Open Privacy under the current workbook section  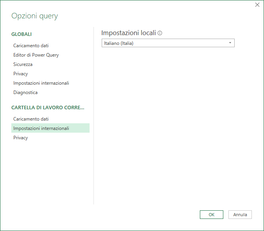point(21,138)
